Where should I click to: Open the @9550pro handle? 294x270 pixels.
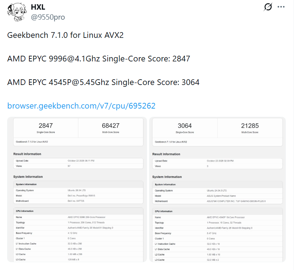pyautogui.click(x=48, y=17)
